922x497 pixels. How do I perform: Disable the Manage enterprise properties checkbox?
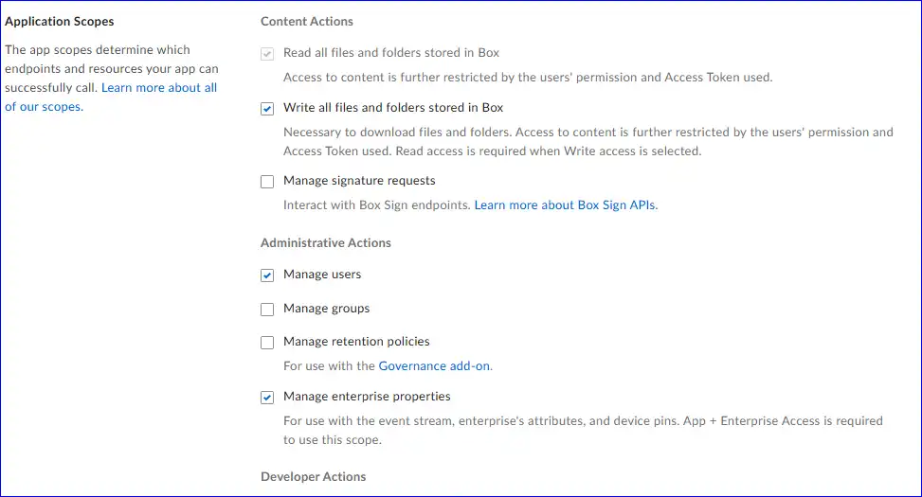click(x=267, y=398)
